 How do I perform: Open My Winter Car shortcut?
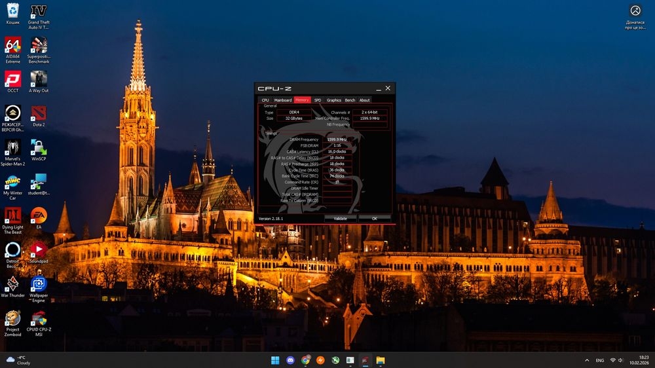coord(13,187)
